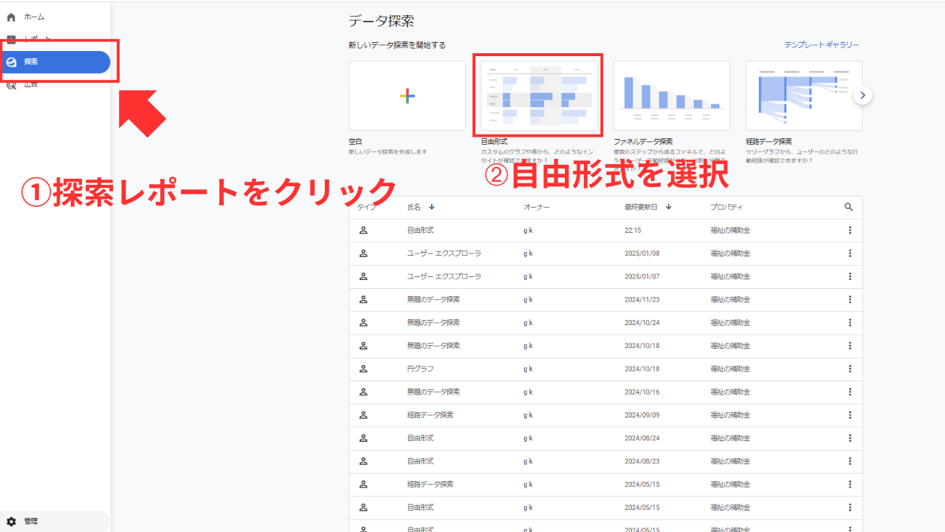Open ユーザー エクスプローラ dated 2025/01/07
Screen dimensions: 945x532
click(444, 276)
